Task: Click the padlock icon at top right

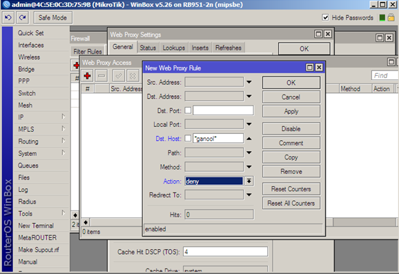Action: (x=391, y=17)
